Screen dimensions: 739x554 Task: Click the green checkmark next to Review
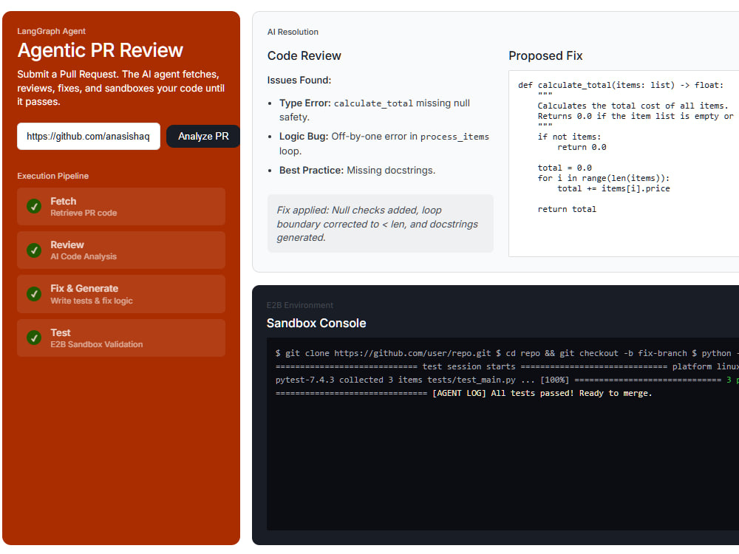(34, 250)
